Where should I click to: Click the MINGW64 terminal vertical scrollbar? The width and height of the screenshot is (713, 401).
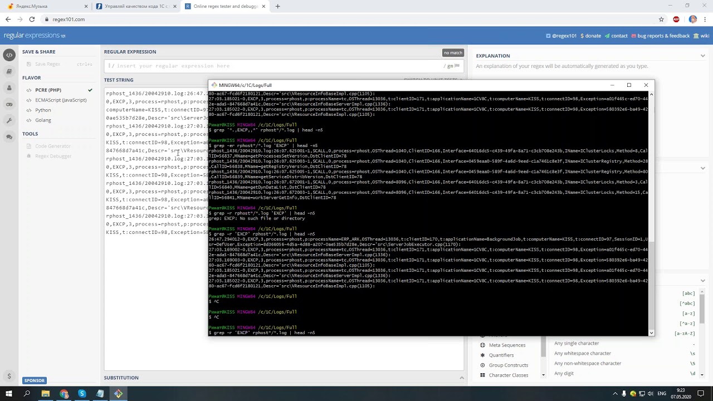tap(651, 213)
